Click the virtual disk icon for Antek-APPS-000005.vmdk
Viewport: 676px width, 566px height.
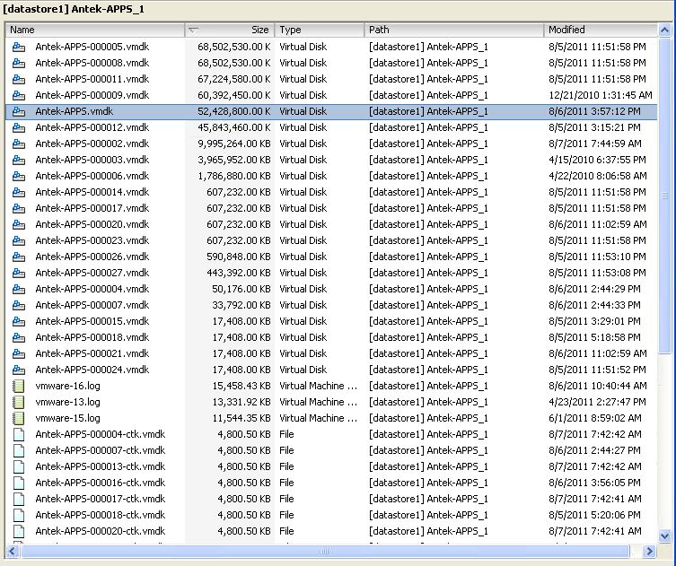click(x=19, y=47)
